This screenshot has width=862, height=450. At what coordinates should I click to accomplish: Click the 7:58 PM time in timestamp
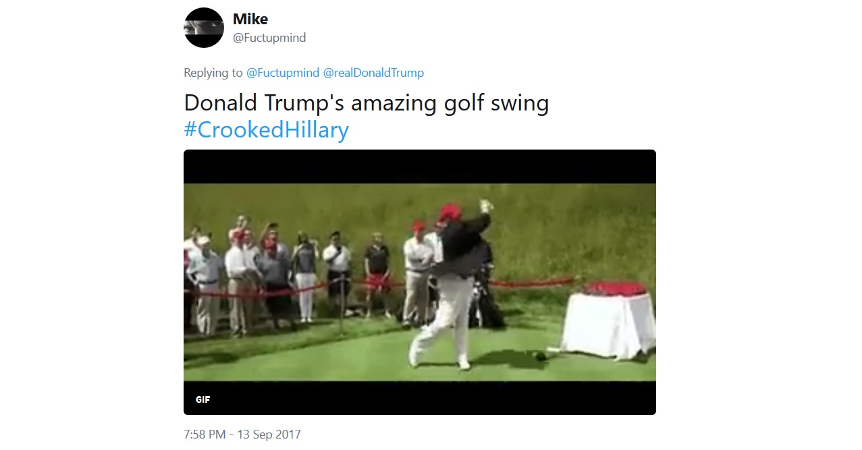click(205, 435)
